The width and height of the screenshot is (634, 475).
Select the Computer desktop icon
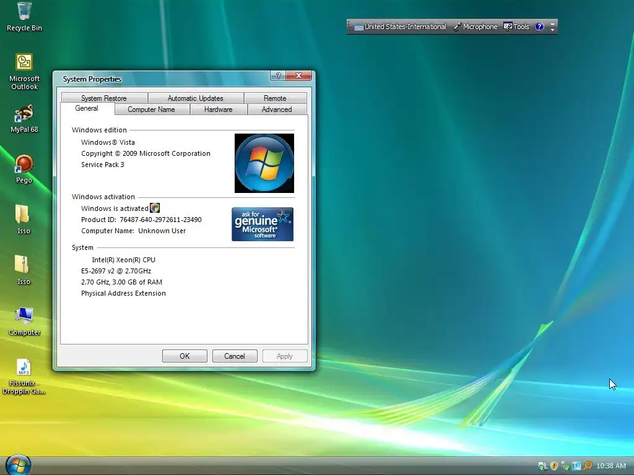point(24,321)
